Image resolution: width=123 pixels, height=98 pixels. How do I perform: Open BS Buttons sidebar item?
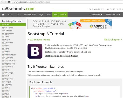pyautogui.click(x=6, y=52)
